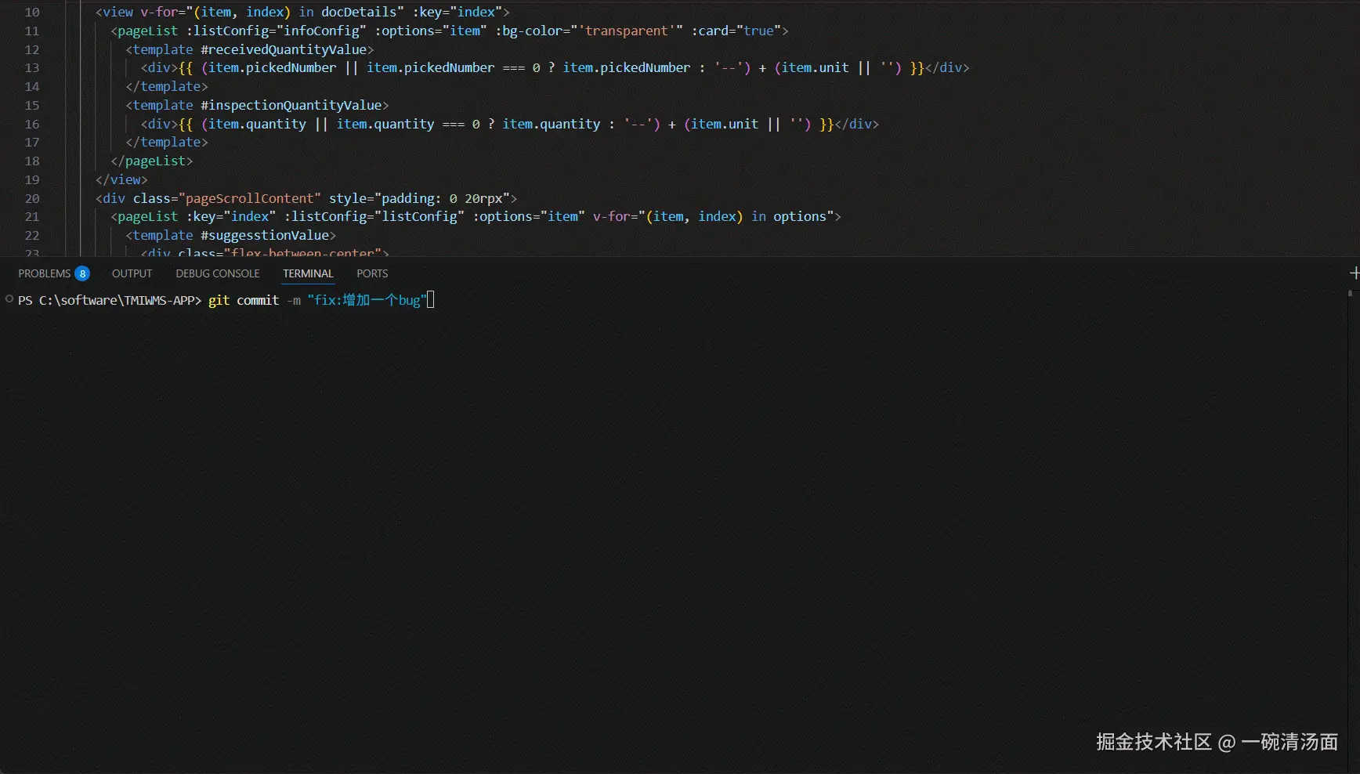This screenshot has width=1360, height=774.
Task: Click the Problems error-count badge showing 8
Action: click(82, 273)
